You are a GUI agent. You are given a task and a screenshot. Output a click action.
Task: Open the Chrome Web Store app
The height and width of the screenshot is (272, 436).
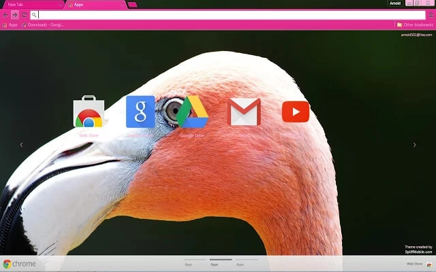[x=89, y=112]
